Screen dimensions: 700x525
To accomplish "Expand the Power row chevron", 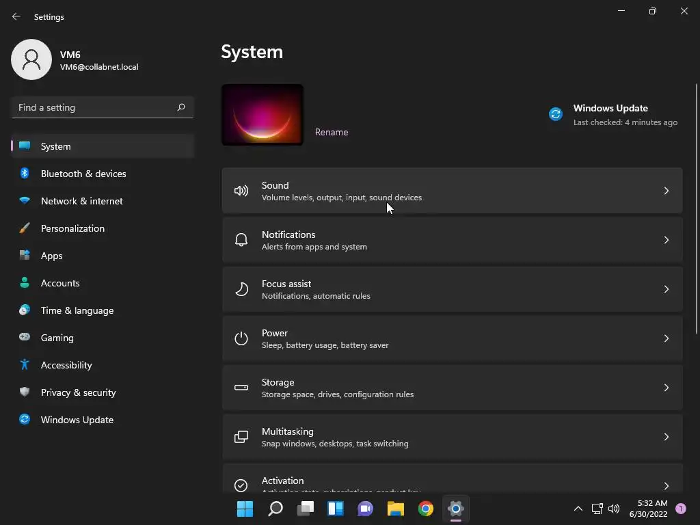I will pos(666,338).
